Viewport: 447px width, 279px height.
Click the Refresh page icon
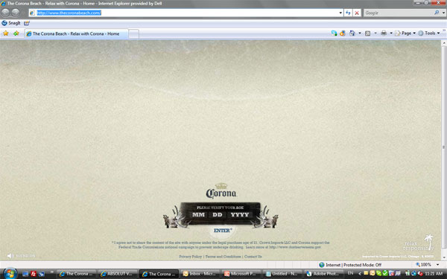[348, 13]
